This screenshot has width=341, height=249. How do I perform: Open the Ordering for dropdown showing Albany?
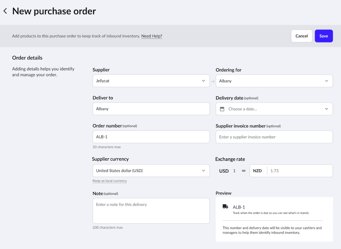click(x=274, y=81)
